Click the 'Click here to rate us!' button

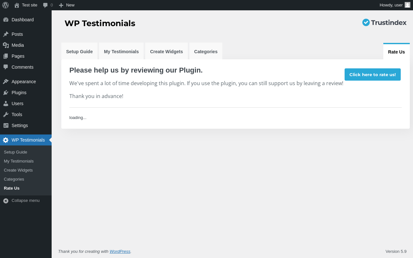pyautogui.click(x=373, y=74)
